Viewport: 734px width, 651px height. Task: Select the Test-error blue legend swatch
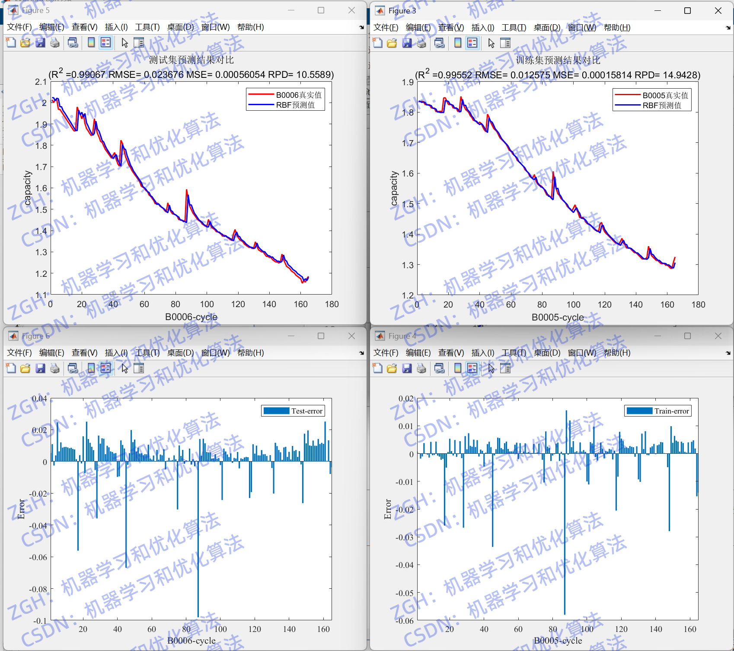pyautogui.click(x=276, y=411)
